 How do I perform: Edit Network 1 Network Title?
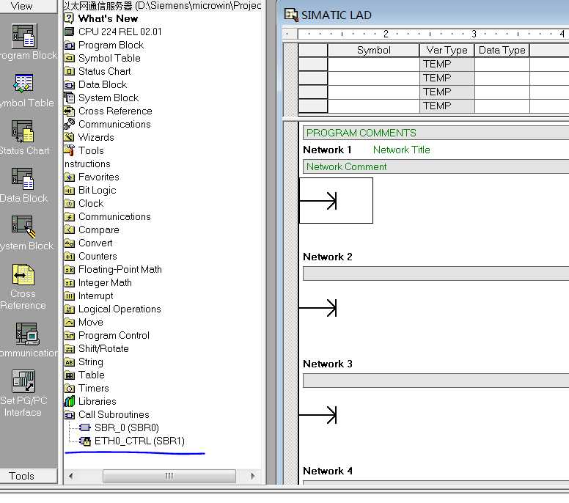401,150
